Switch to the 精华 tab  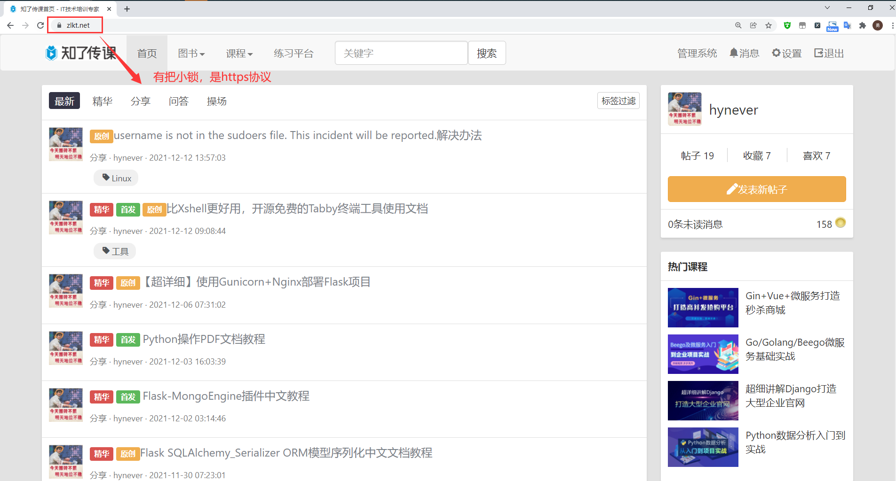(x=102, y=101)
